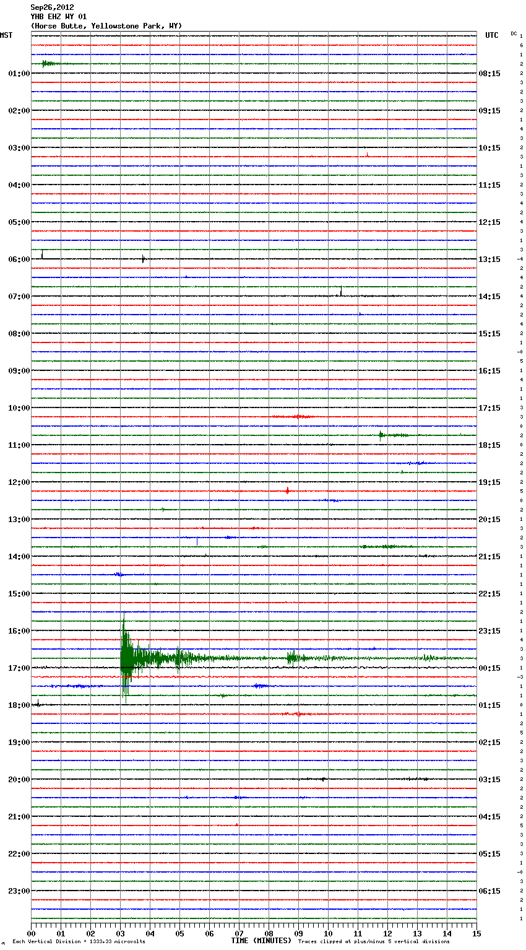Select the 05:00 MST time label
Viewport: 526px width, 950px height.
tap(19, 222)
